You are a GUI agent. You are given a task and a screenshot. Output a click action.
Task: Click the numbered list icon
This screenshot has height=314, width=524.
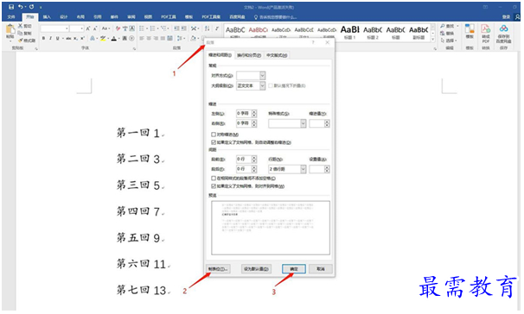tap(153, 28)
